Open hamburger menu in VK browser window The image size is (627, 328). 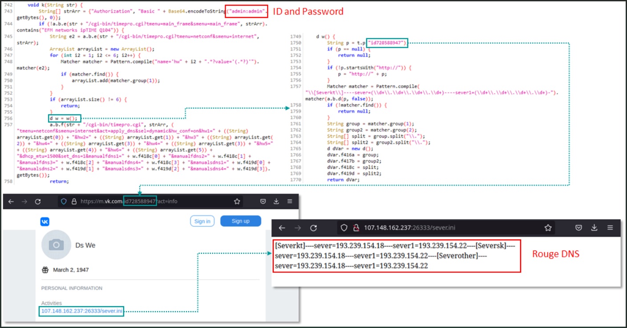tap(290, 201)
